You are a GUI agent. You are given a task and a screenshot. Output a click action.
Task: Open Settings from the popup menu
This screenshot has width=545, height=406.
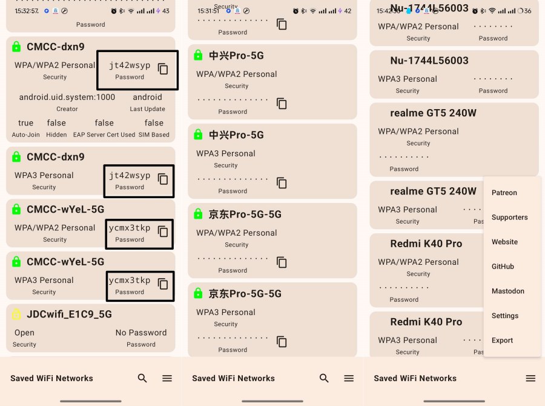[505, 316]
